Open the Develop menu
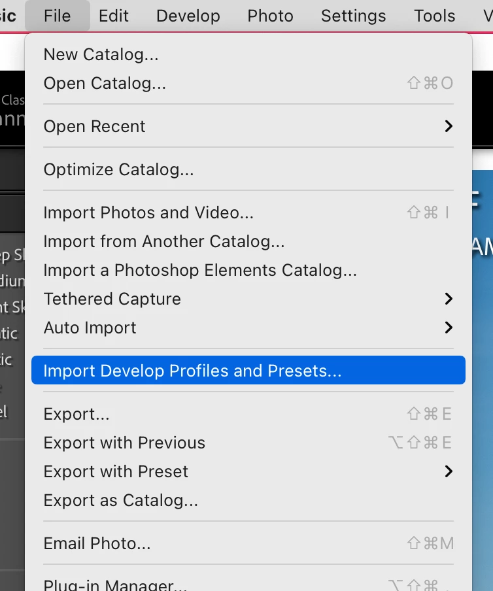The height and width of the screenshot is (591, 493). pos(188,16)
